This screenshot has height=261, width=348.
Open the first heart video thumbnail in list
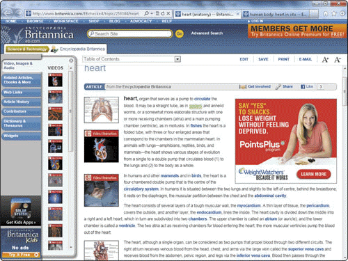55,80
